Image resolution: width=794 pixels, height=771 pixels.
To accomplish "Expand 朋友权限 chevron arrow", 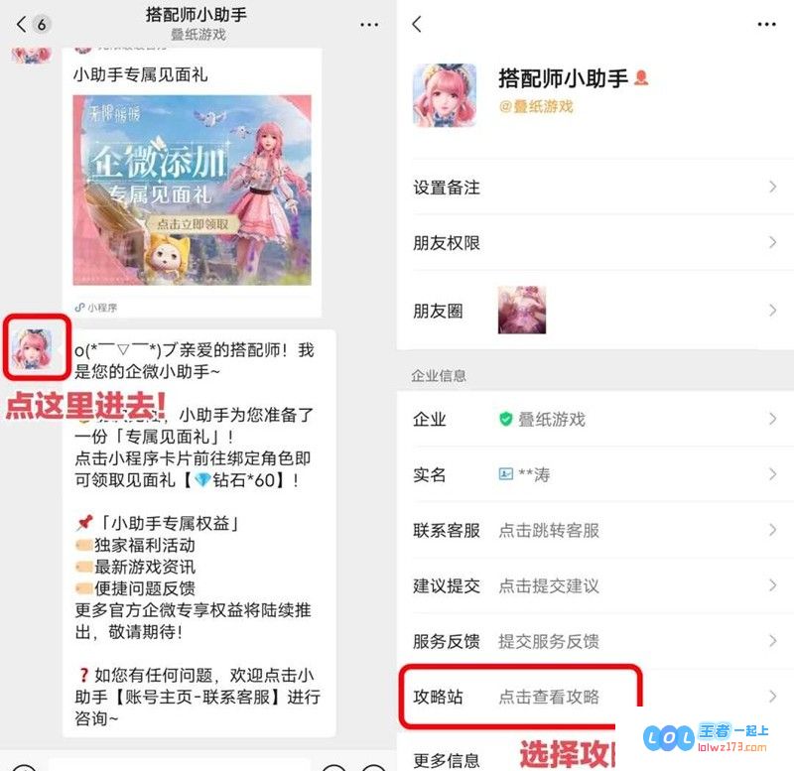I will click(772, 242).
